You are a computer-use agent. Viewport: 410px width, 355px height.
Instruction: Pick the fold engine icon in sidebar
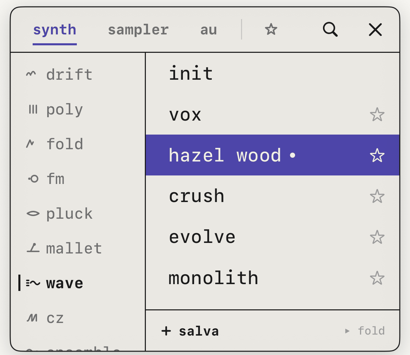tap(30, 144)
